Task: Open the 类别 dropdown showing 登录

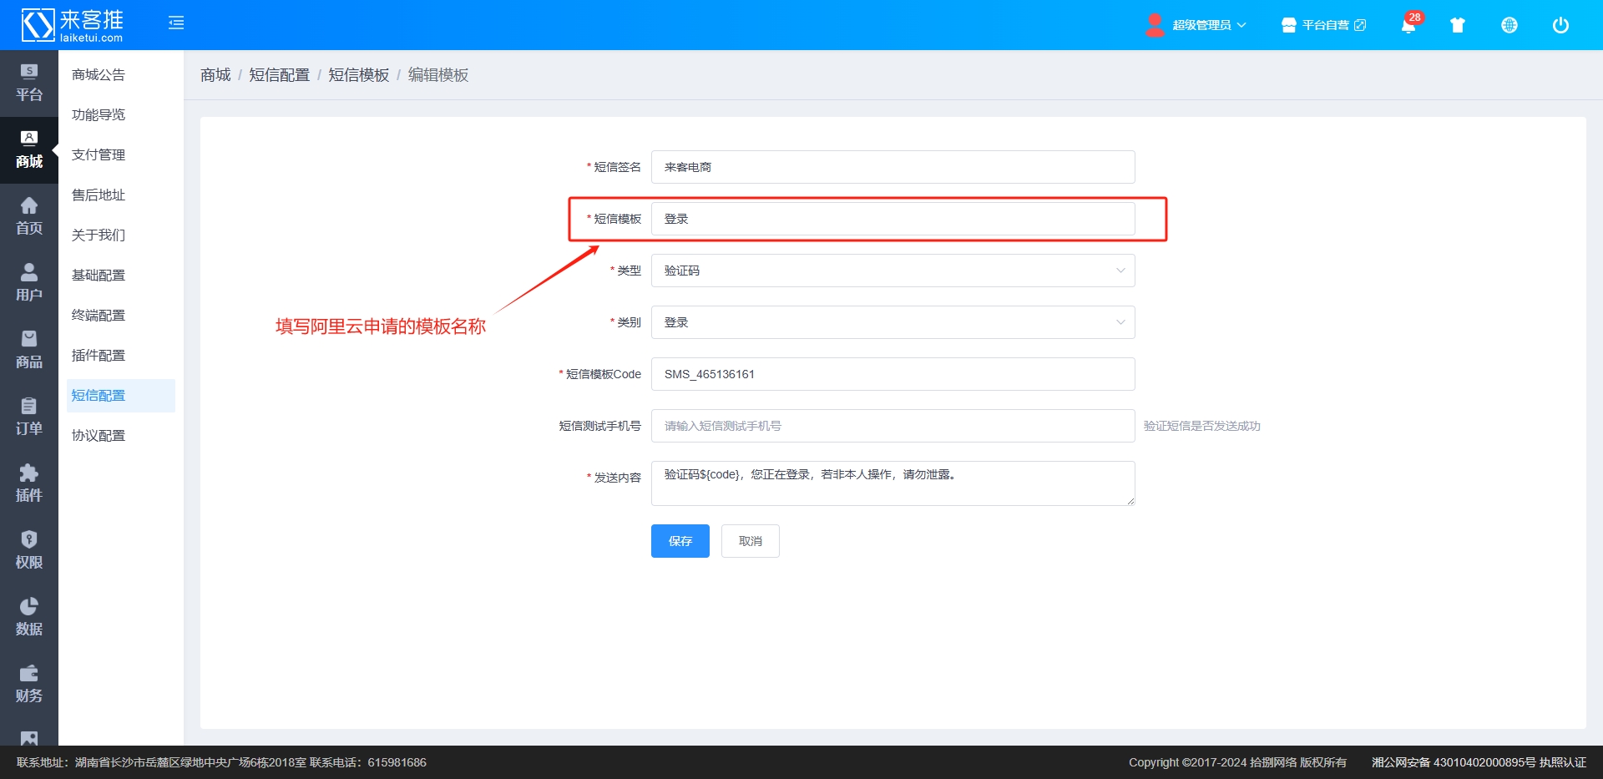Action: click(x=892, y=321)
